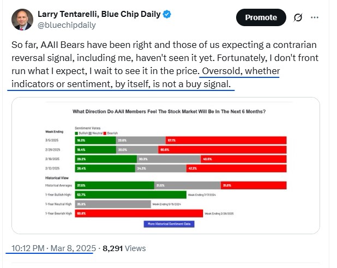Open the three-dot more options menu
The image size is (337, 268).
click(315, 17)
